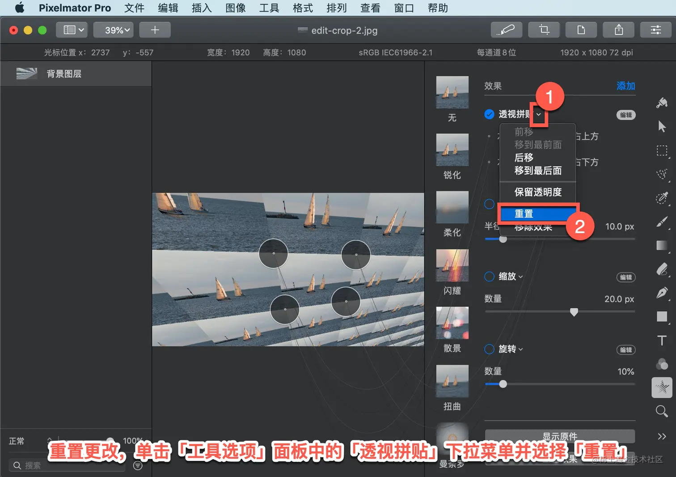Open the 正常 blend mode dropdown

(30, 441)
